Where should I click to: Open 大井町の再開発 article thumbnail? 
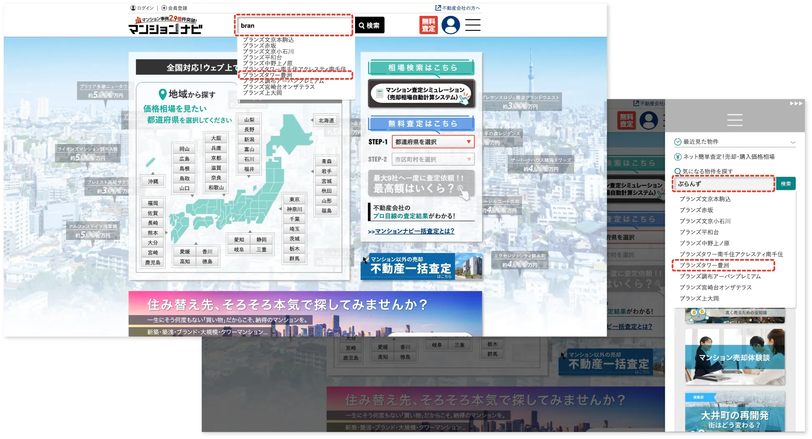pos(735,412)
